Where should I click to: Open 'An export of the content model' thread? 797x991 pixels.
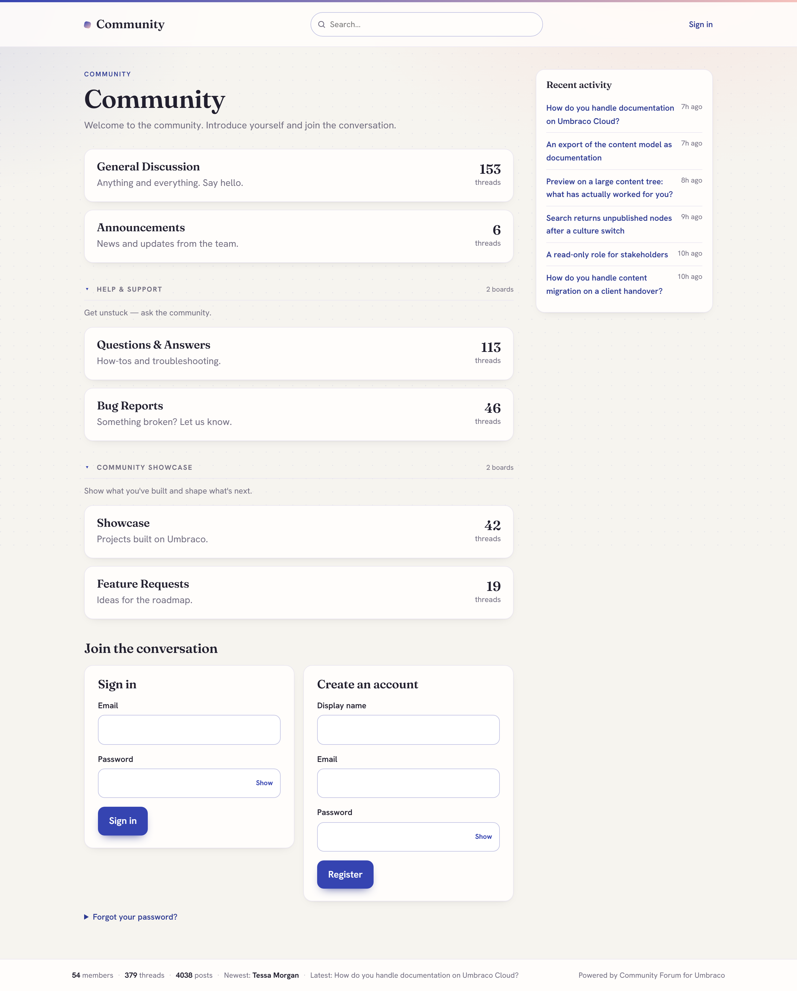click(609, 151)
